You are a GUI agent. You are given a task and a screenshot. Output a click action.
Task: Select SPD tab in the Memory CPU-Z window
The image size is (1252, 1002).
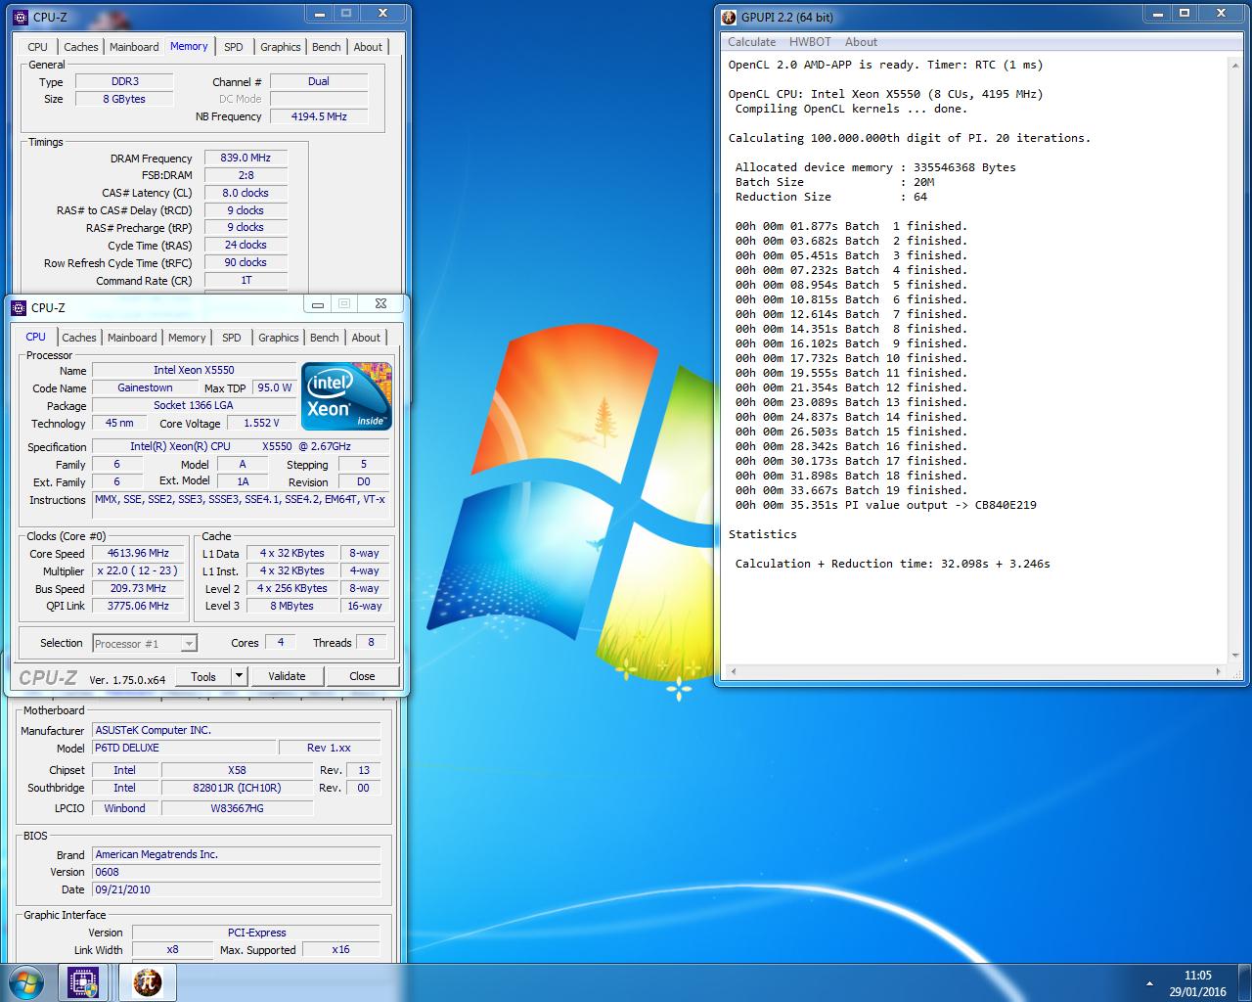pyautogui.click(x=234, y=47)
